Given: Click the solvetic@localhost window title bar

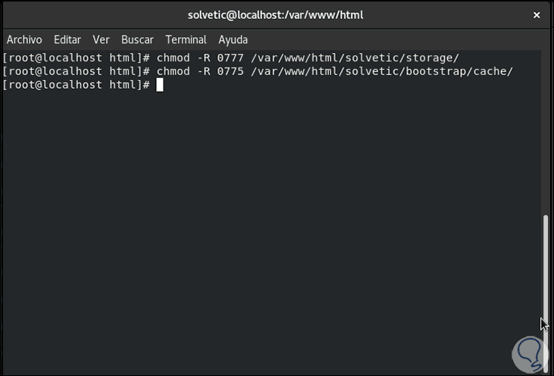Looking at the screenshot, I should pyautogui.click(x=277, y=14).
